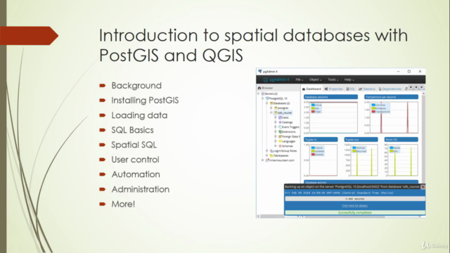The width and height of the screenshot is (450, 253).
Task: Click the 'User control' slide bullet
Action: (x=135, y=160)
